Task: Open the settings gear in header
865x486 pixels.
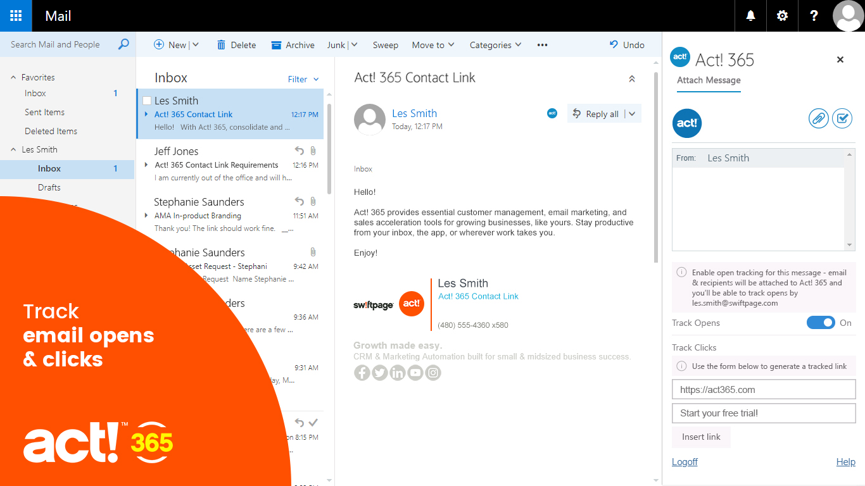Action: click(782, 16)
